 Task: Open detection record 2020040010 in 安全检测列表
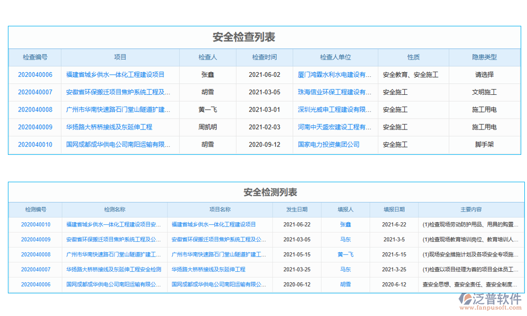click(35, 224)
